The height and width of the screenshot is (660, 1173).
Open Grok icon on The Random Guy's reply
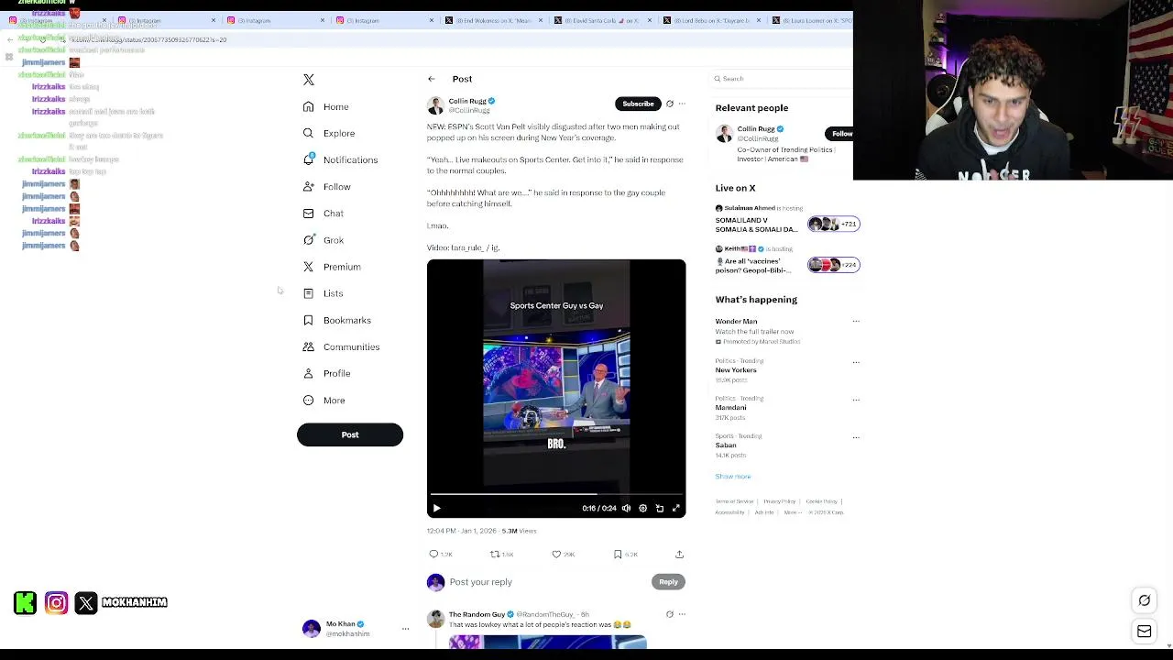click(x=669, y=614)
